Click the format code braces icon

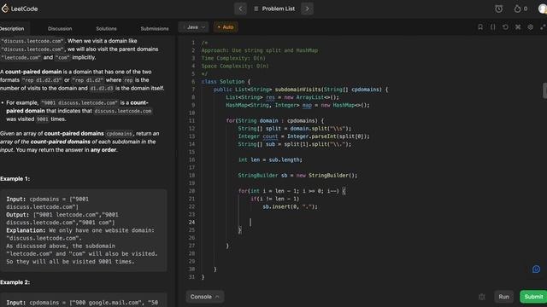tap(492, 26)
